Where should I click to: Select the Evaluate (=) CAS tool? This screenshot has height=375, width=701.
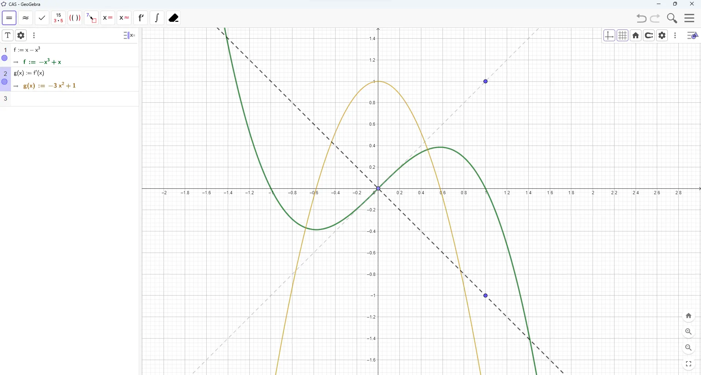click(x=9, y=18)
